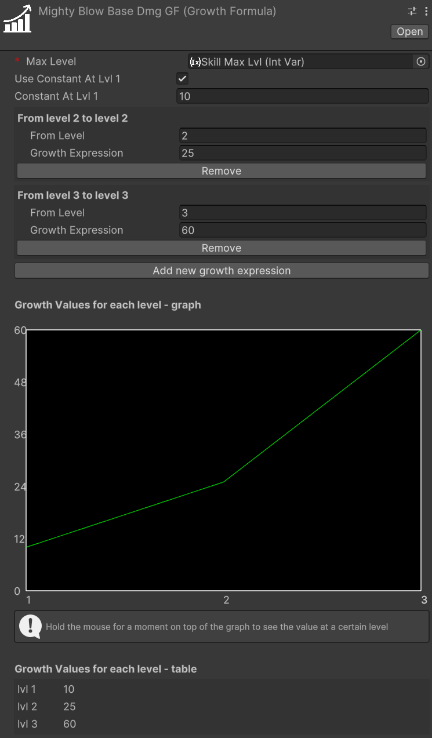This screenshot has width=432, height=738.
Task: Click the From Level field containing 3
Action: 302,213
